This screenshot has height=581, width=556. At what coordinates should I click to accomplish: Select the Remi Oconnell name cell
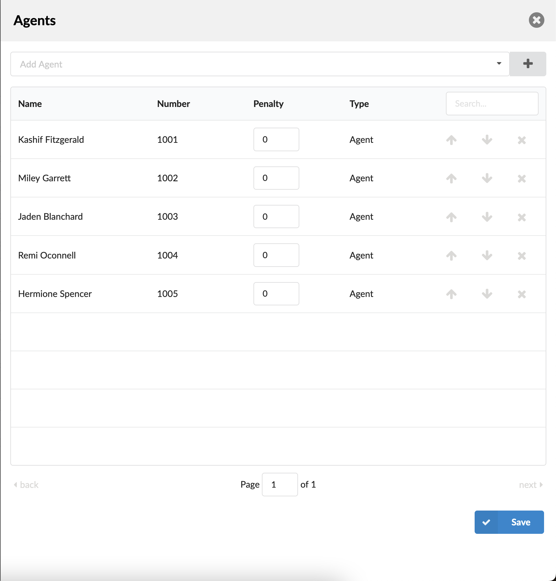tap(47, 255)
